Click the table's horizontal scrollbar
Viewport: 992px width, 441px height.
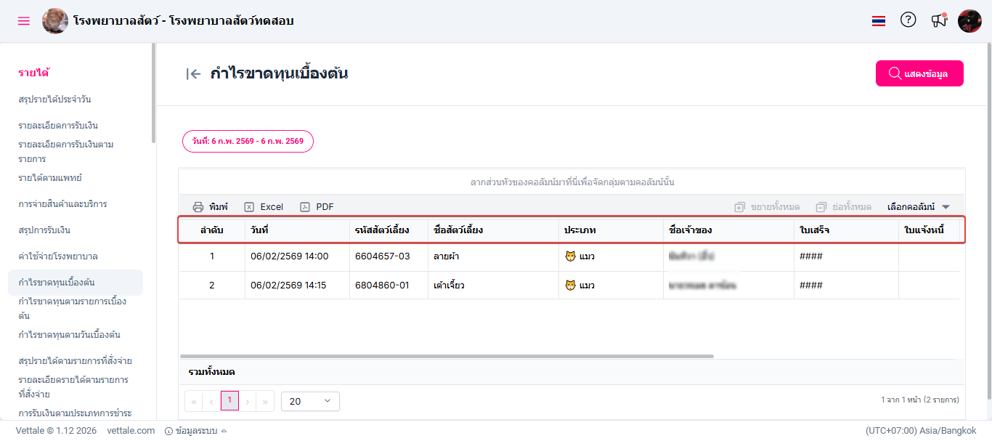coord(447,356)
